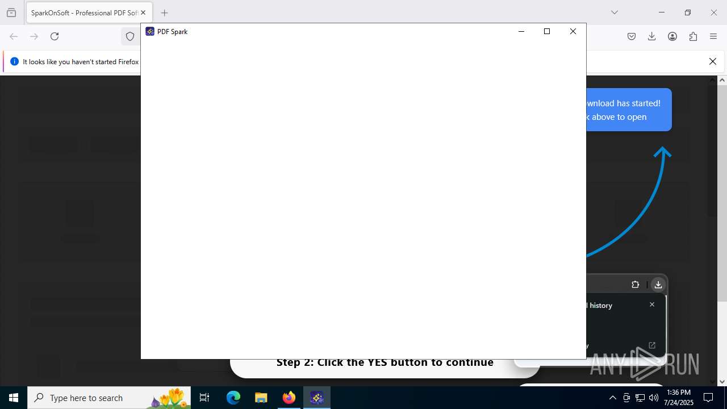This screenshot has height=409, width=727.
Task: Open Firefox downloads panel
Action: click(652, 36)
